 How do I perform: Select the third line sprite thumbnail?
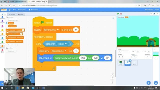(x=134, y=63)
